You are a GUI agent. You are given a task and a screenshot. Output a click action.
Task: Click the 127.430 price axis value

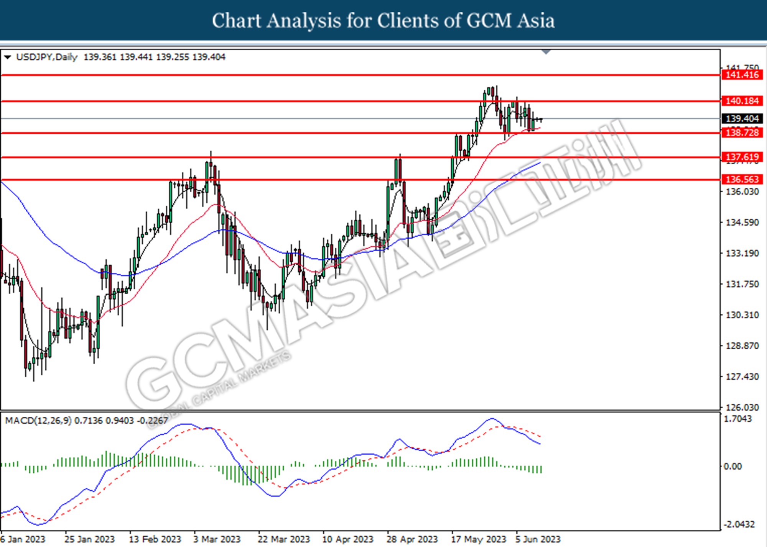tap(742, 377)
